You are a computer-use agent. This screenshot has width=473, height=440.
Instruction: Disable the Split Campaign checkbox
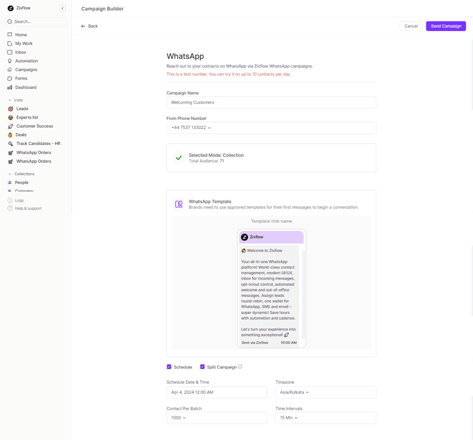202,367
